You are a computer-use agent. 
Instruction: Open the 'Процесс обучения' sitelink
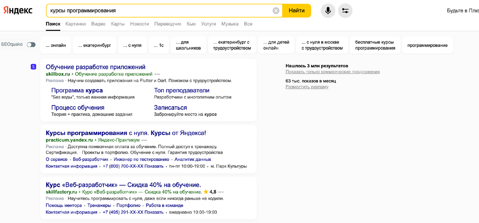(78, 108)
